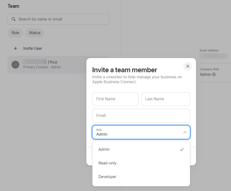Click the Email input in invite dialog
The width and height of the screenshot is (231, 191).
[141, 115]
